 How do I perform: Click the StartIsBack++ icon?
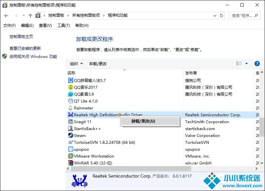tap(70, 128)
